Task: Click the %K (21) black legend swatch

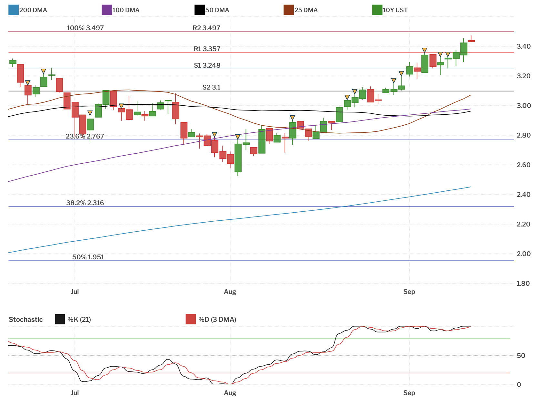Action: [x=60, y=319]
